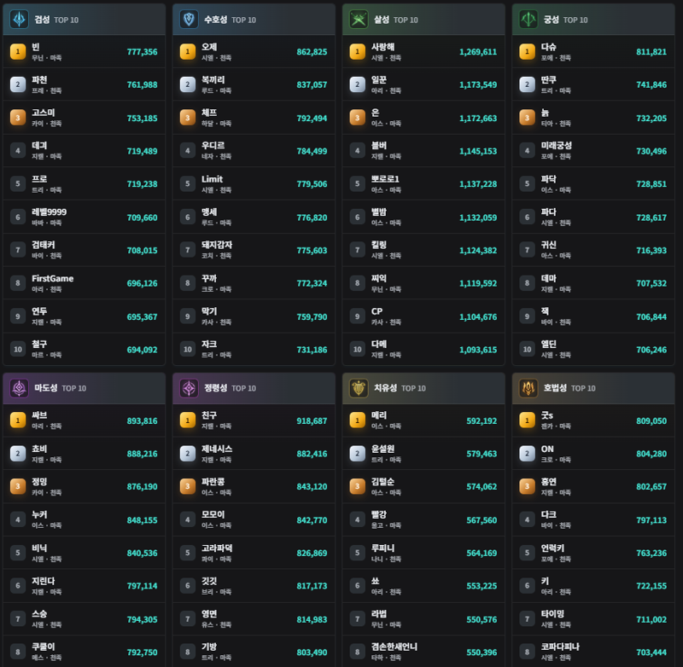The height and width of the screenshot is (667, 683).
Task: Click player name 모모이
Action: click(213, 514)
